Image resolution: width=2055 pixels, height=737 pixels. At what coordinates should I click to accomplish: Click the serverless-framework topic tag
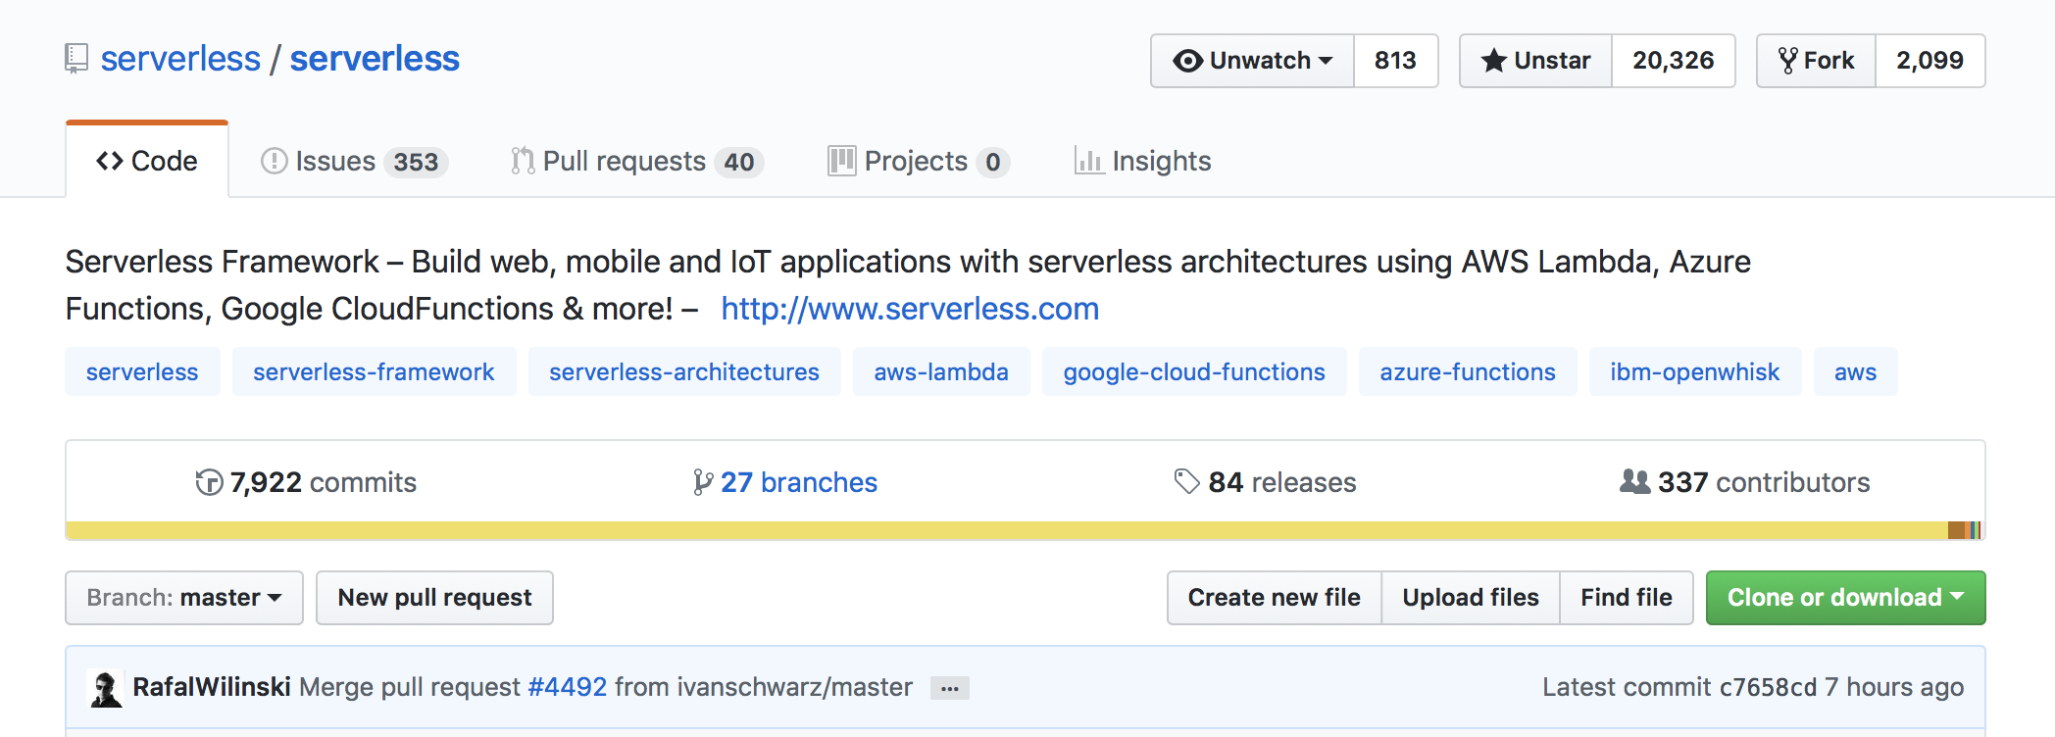point(374,371)
